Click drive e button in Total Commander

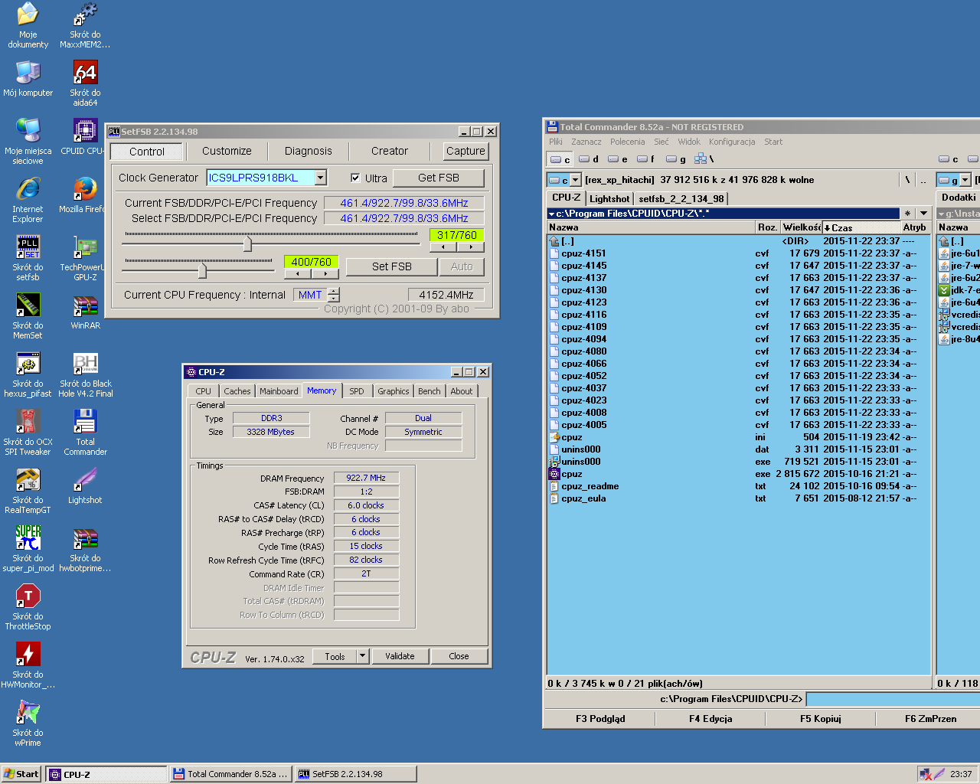[x=618, y=159]
